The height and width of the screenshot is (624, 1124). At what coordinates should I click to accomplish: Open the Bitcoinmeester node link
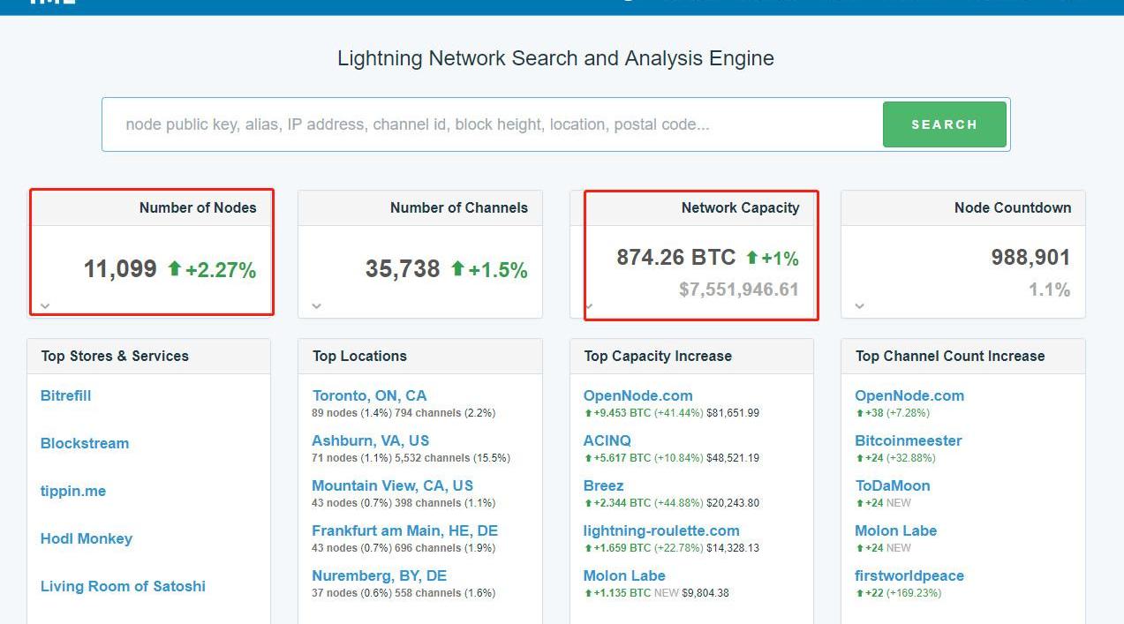click(909, 440)
